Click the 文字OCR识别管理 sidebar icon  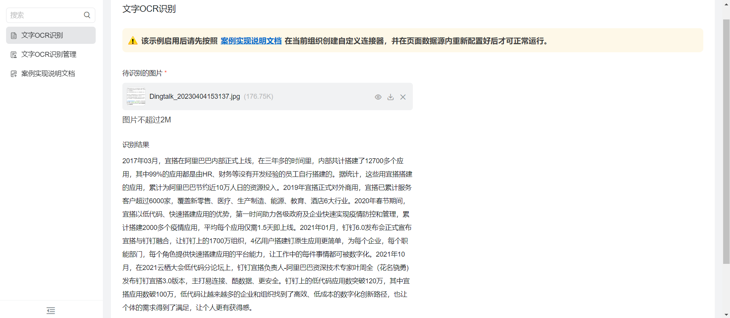(x=14, y=55)
